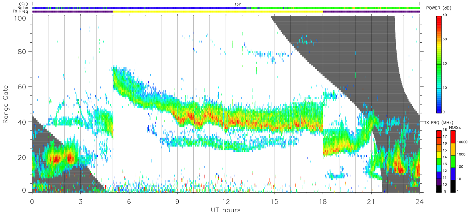The width and height of the screenshot is (472, 218).
Task: Click the NOISE scale label 100
Action: tap(460, 166)
